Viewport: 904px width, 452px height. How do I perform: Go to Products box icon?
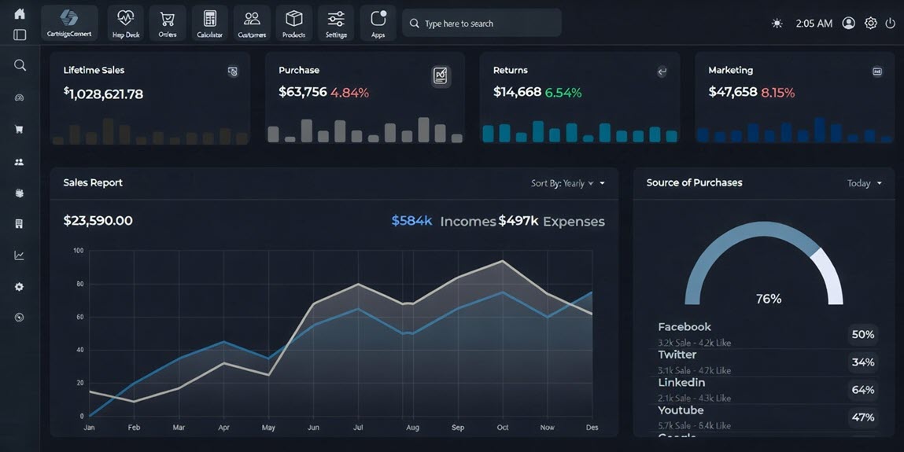(293, 23)
